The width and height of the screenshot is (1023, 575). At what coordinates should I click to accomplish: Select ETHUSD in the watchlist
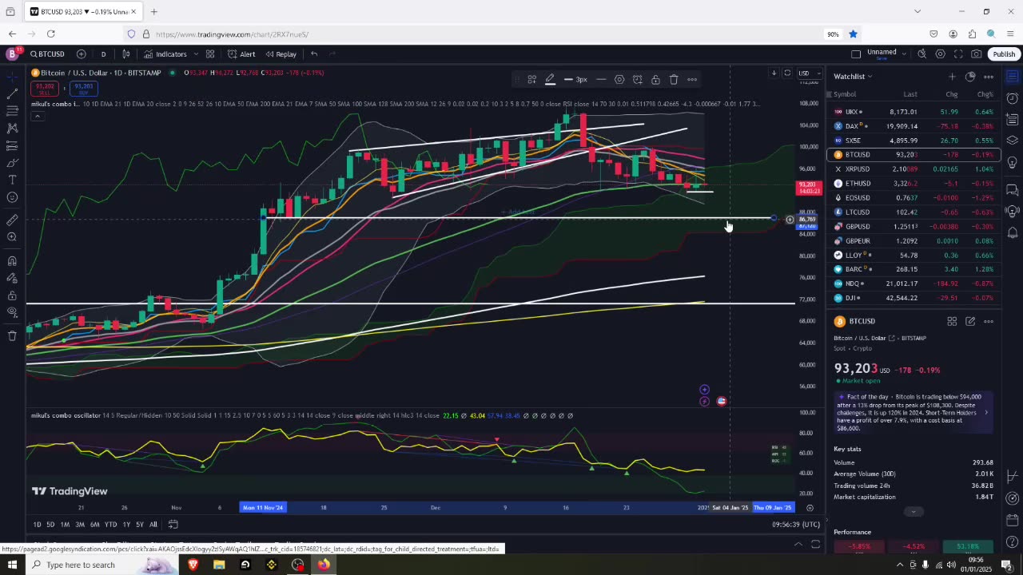[x=914, y=184]
